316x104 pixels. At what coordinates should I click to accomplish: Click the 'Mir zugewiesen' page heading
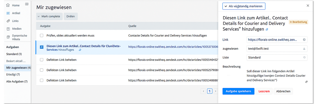click(x=54, y=7)
